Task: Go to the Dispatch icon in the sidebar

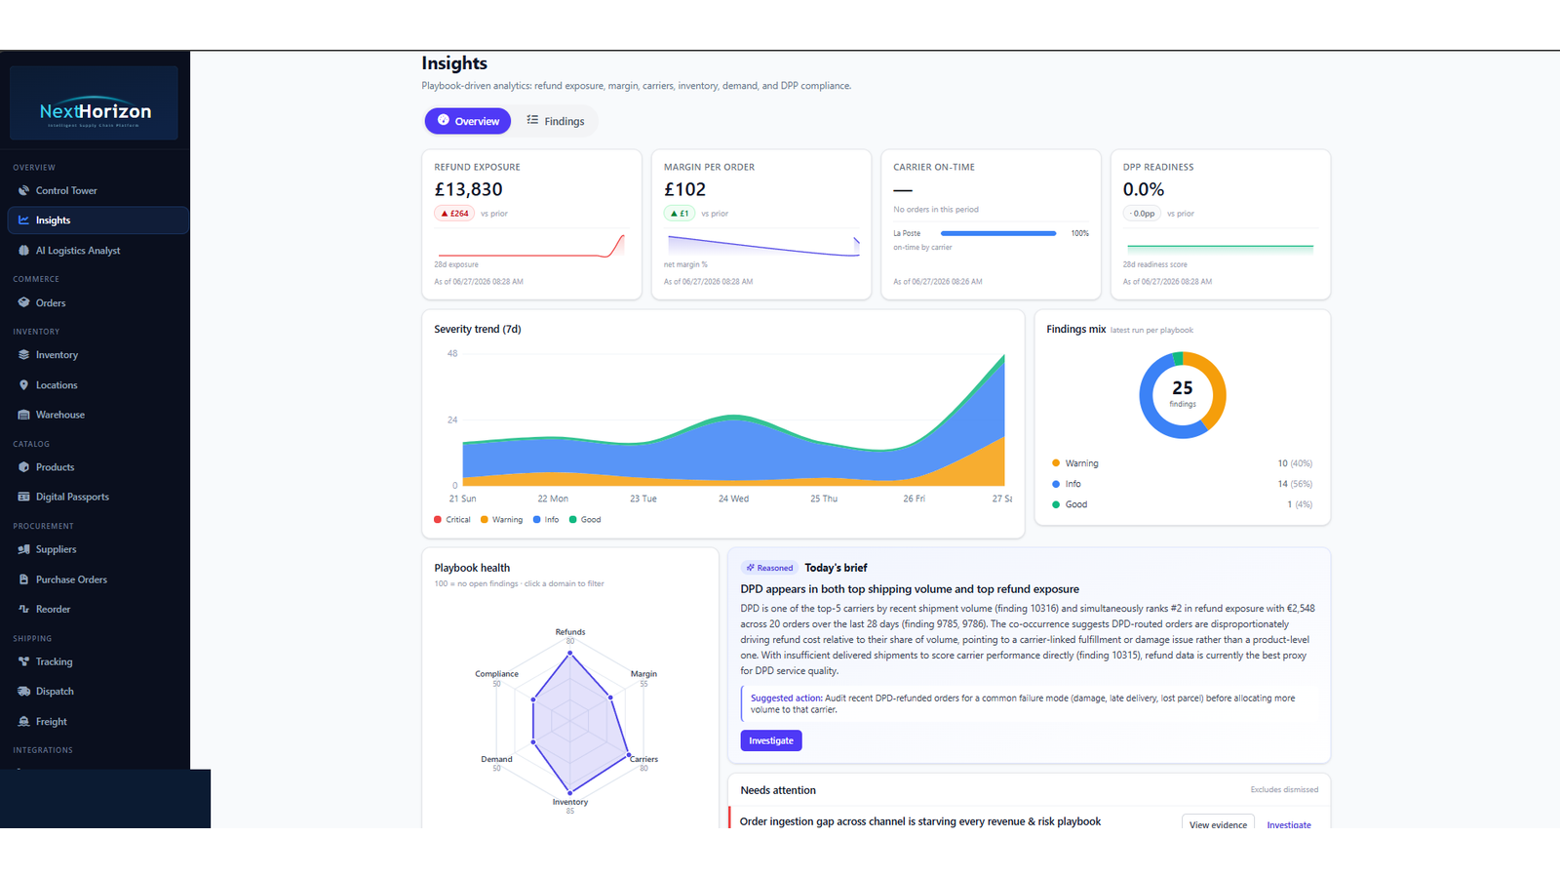Action: pos(23,692)
